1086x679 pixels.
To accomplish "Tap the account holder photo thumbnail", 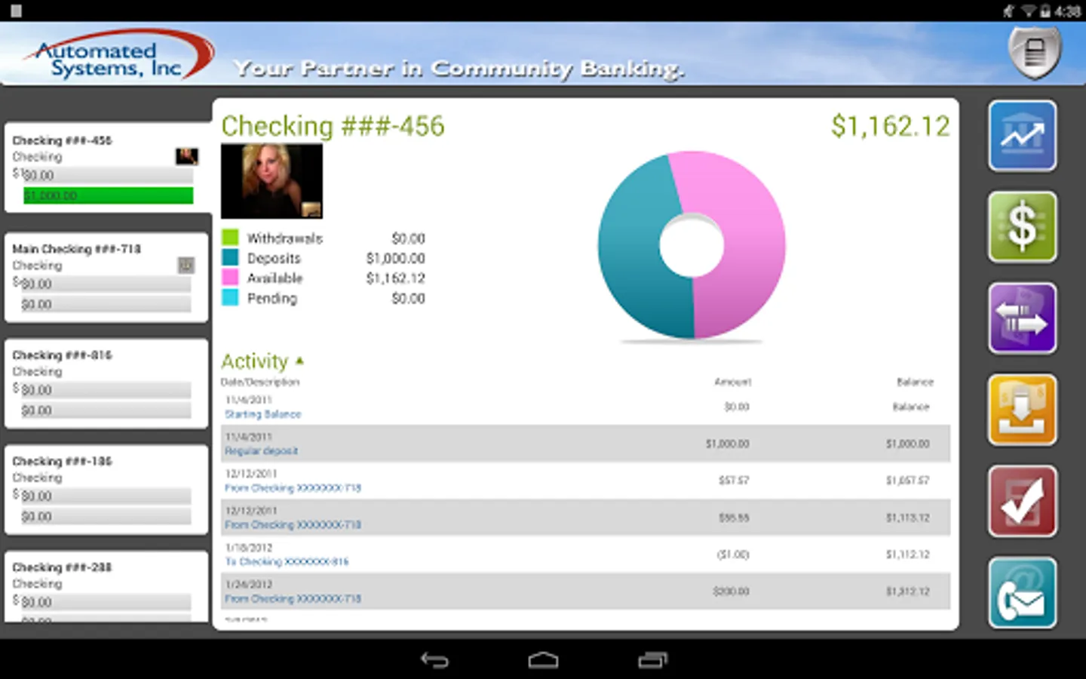I will click(271, 181).
